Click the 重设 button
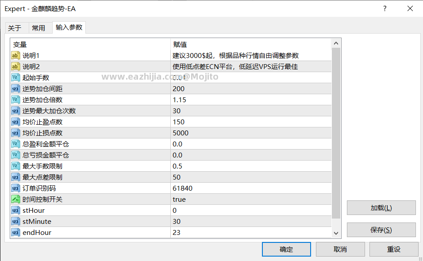This screenshot has height=261, width=423. pos(394,249)
